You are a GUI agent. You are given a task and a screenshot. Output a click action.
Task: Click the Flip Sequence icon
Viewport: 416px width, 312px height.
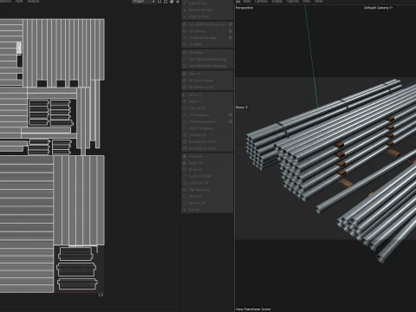185,190
